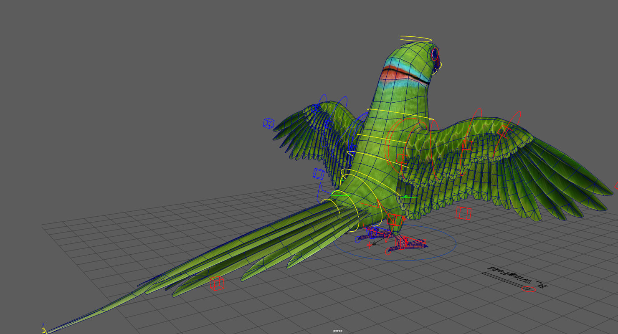Select the red diamond control near right wing wrist
This screenshot has height=334, width=618.
point(504,132)
